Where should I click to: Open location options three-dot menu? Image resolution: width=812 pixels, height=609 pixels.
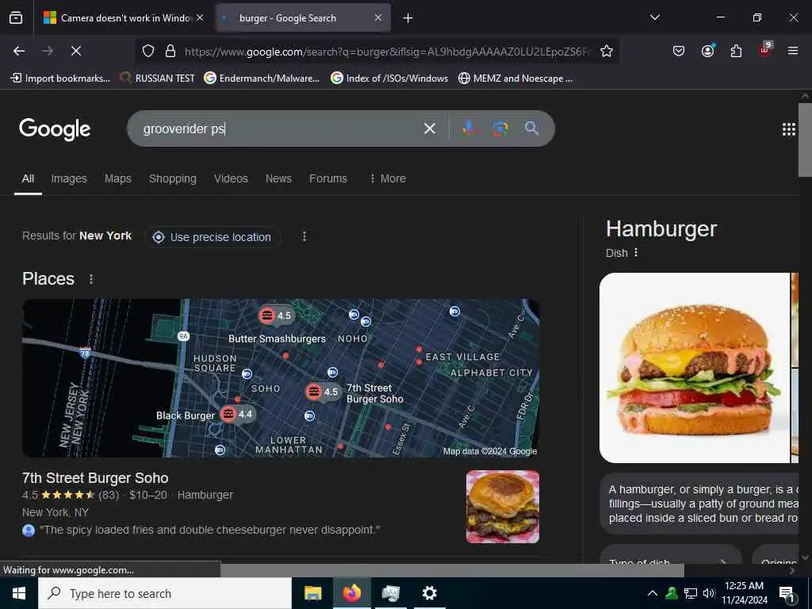tap(304, 236)
